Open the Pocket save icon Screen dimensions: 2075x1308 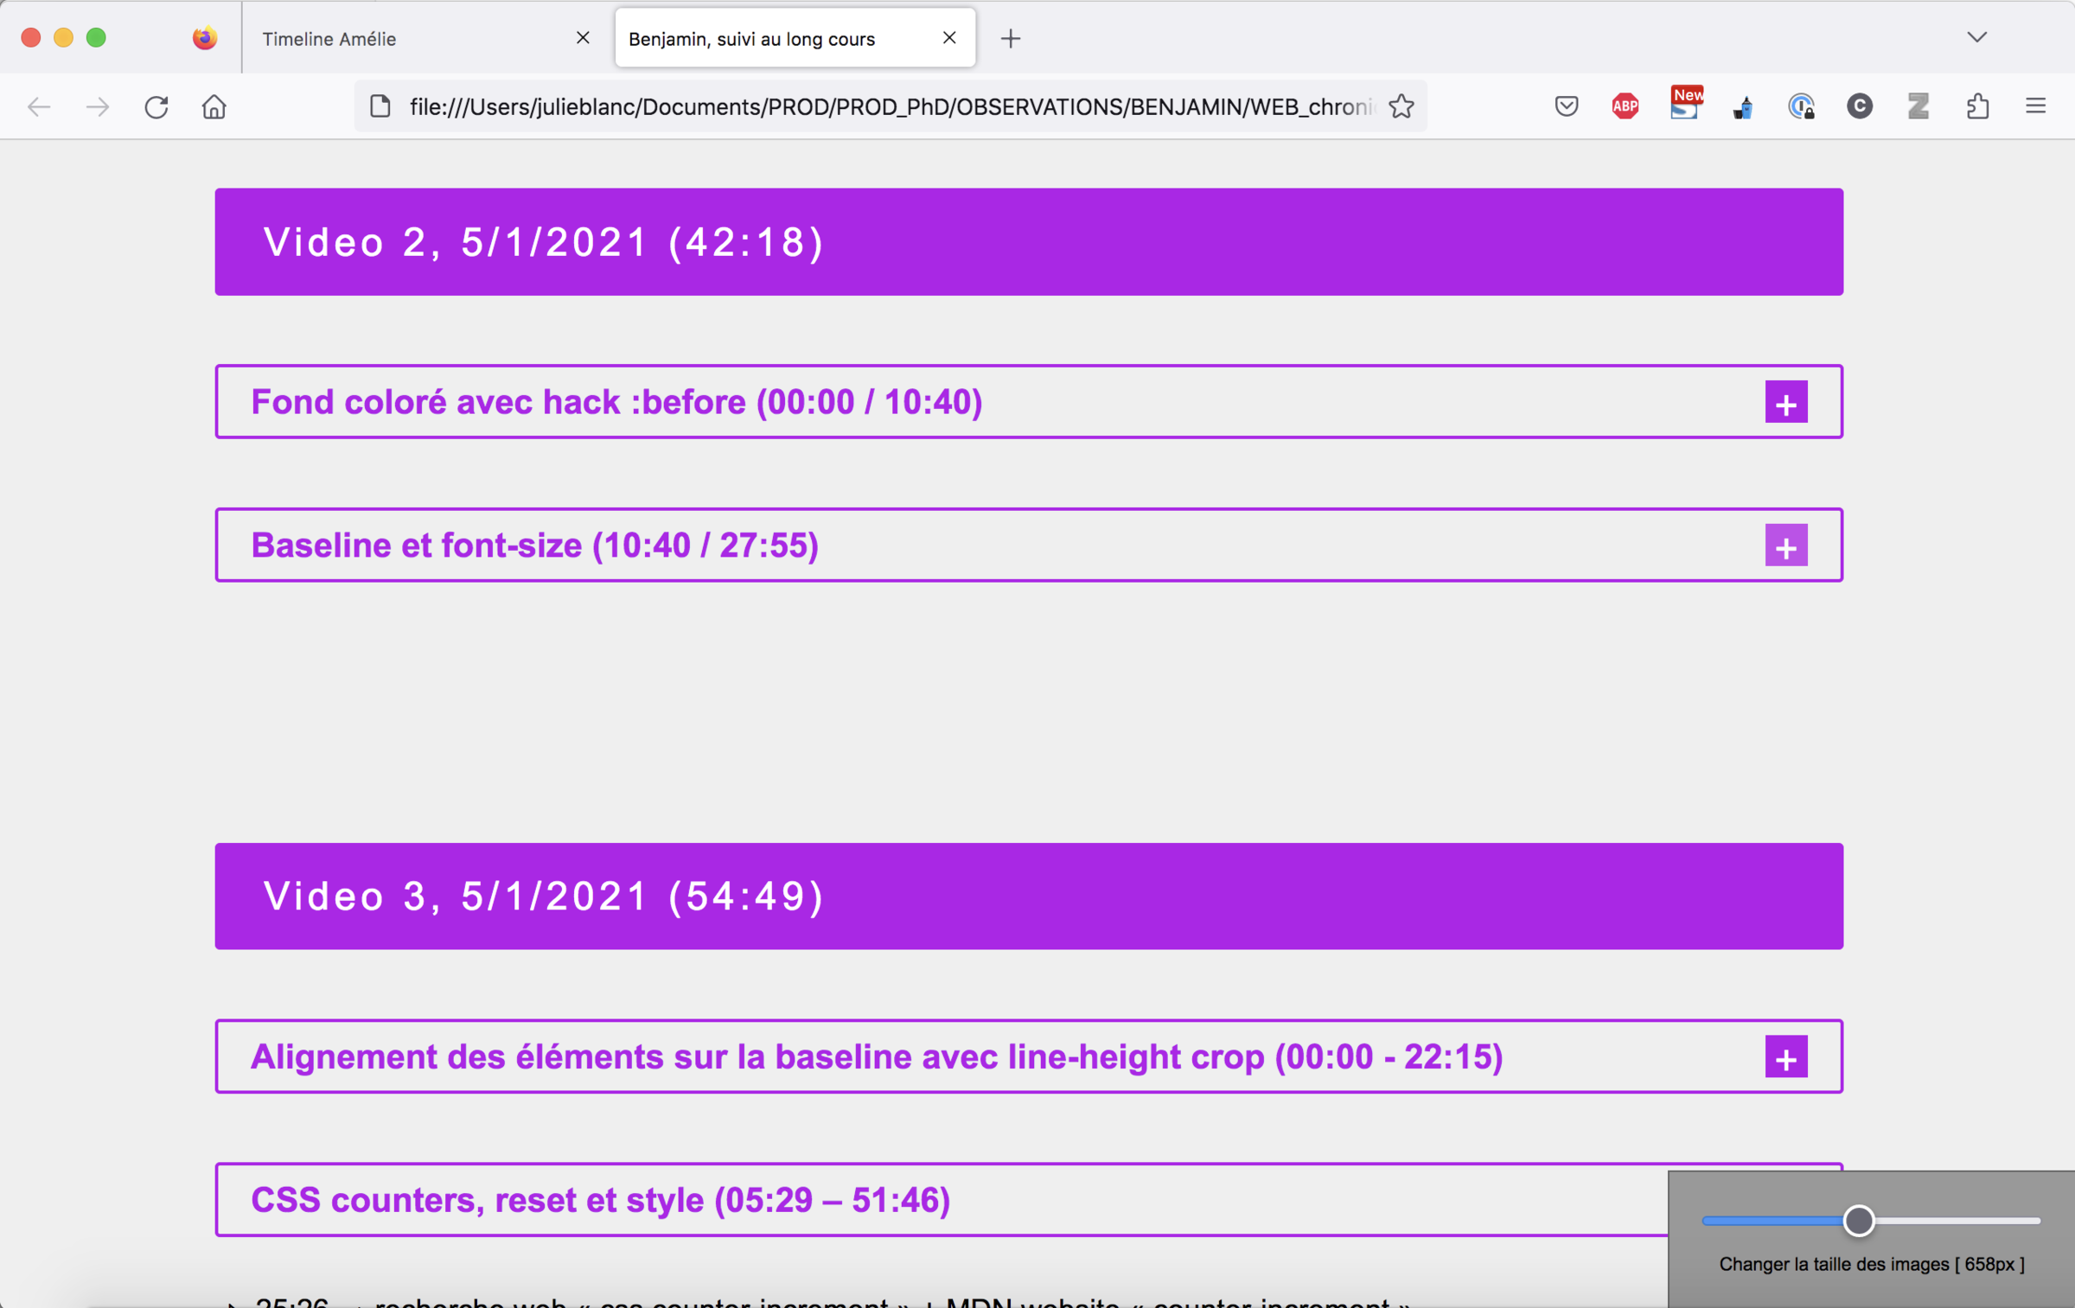click(1566, 106)
